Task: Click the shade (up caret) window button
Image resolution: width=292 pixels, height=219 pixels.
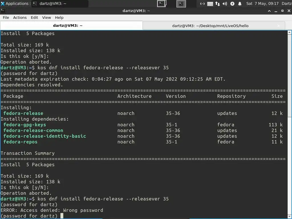Action: [269, 11]
